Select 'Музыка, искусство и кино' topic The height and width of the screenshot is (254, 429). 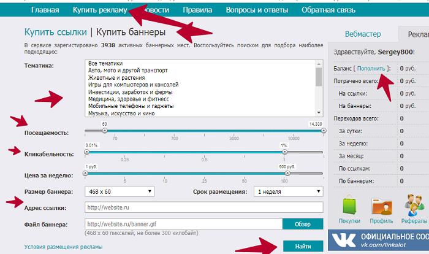point(121,114)
